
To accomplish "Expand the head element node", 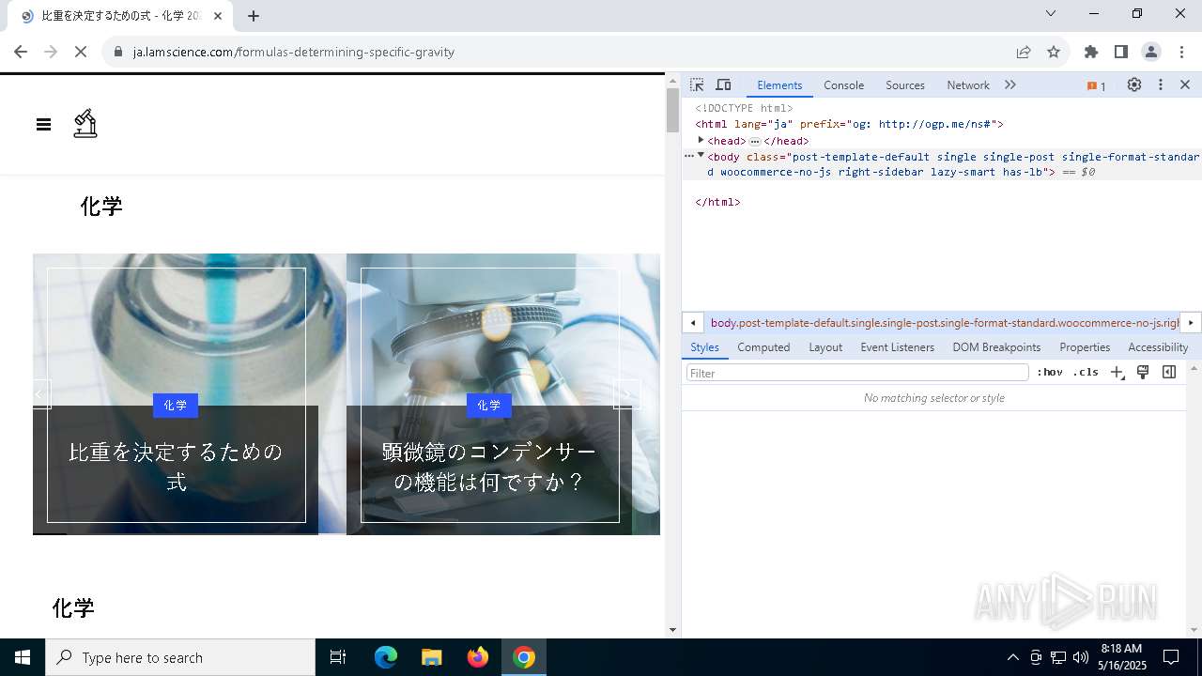I will pyautogui.click(x=701, y=140).
